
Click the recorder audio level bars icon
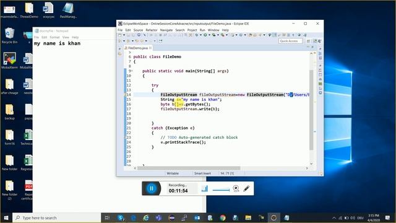tap(205, 188)
